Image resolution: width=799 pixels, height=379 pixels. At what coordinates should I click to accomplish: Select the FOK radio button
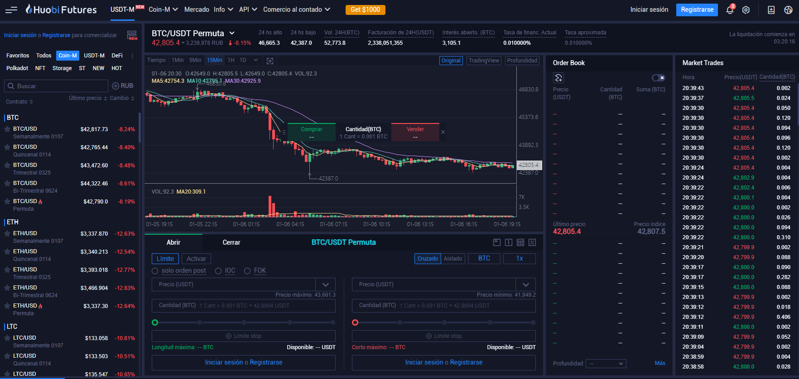(247, 271)
